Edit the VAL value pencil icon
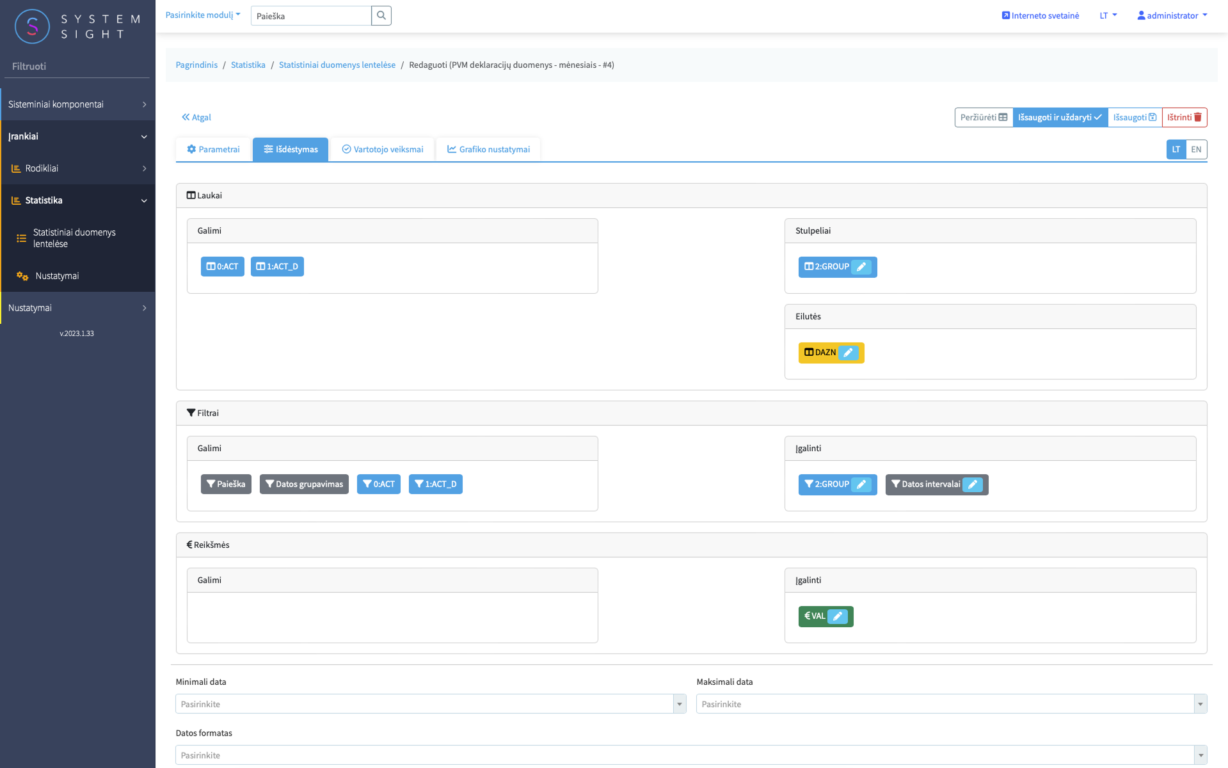Viewport: 1228px width, 768px height. [x=838, y=616]
